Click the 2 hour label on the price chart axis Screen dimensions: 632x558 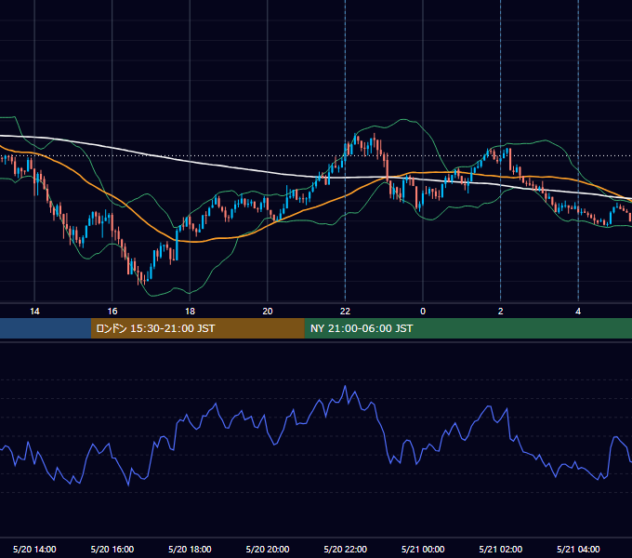[501, 312]
